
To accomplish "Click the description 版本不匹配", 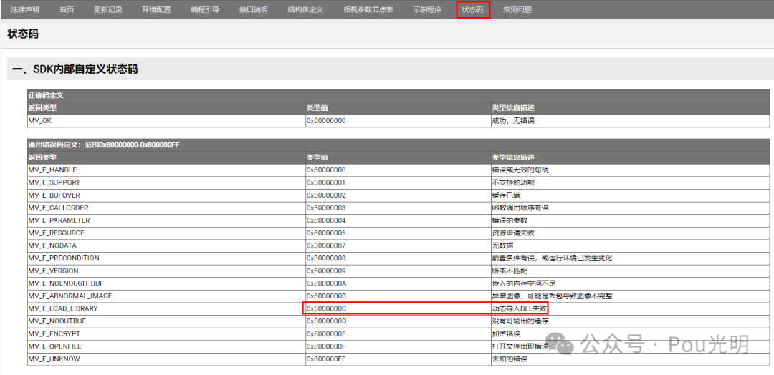I will click(x=510, y=271).
